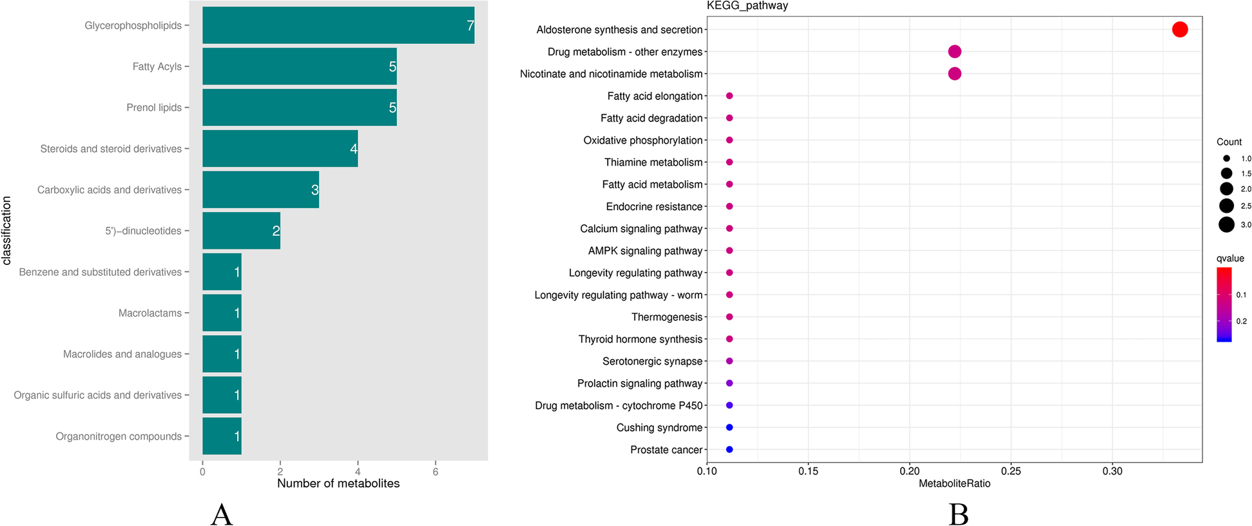Click the qvalue color gradient bar
This screenshot has height=526, width=1252.
pos(1224,305)
